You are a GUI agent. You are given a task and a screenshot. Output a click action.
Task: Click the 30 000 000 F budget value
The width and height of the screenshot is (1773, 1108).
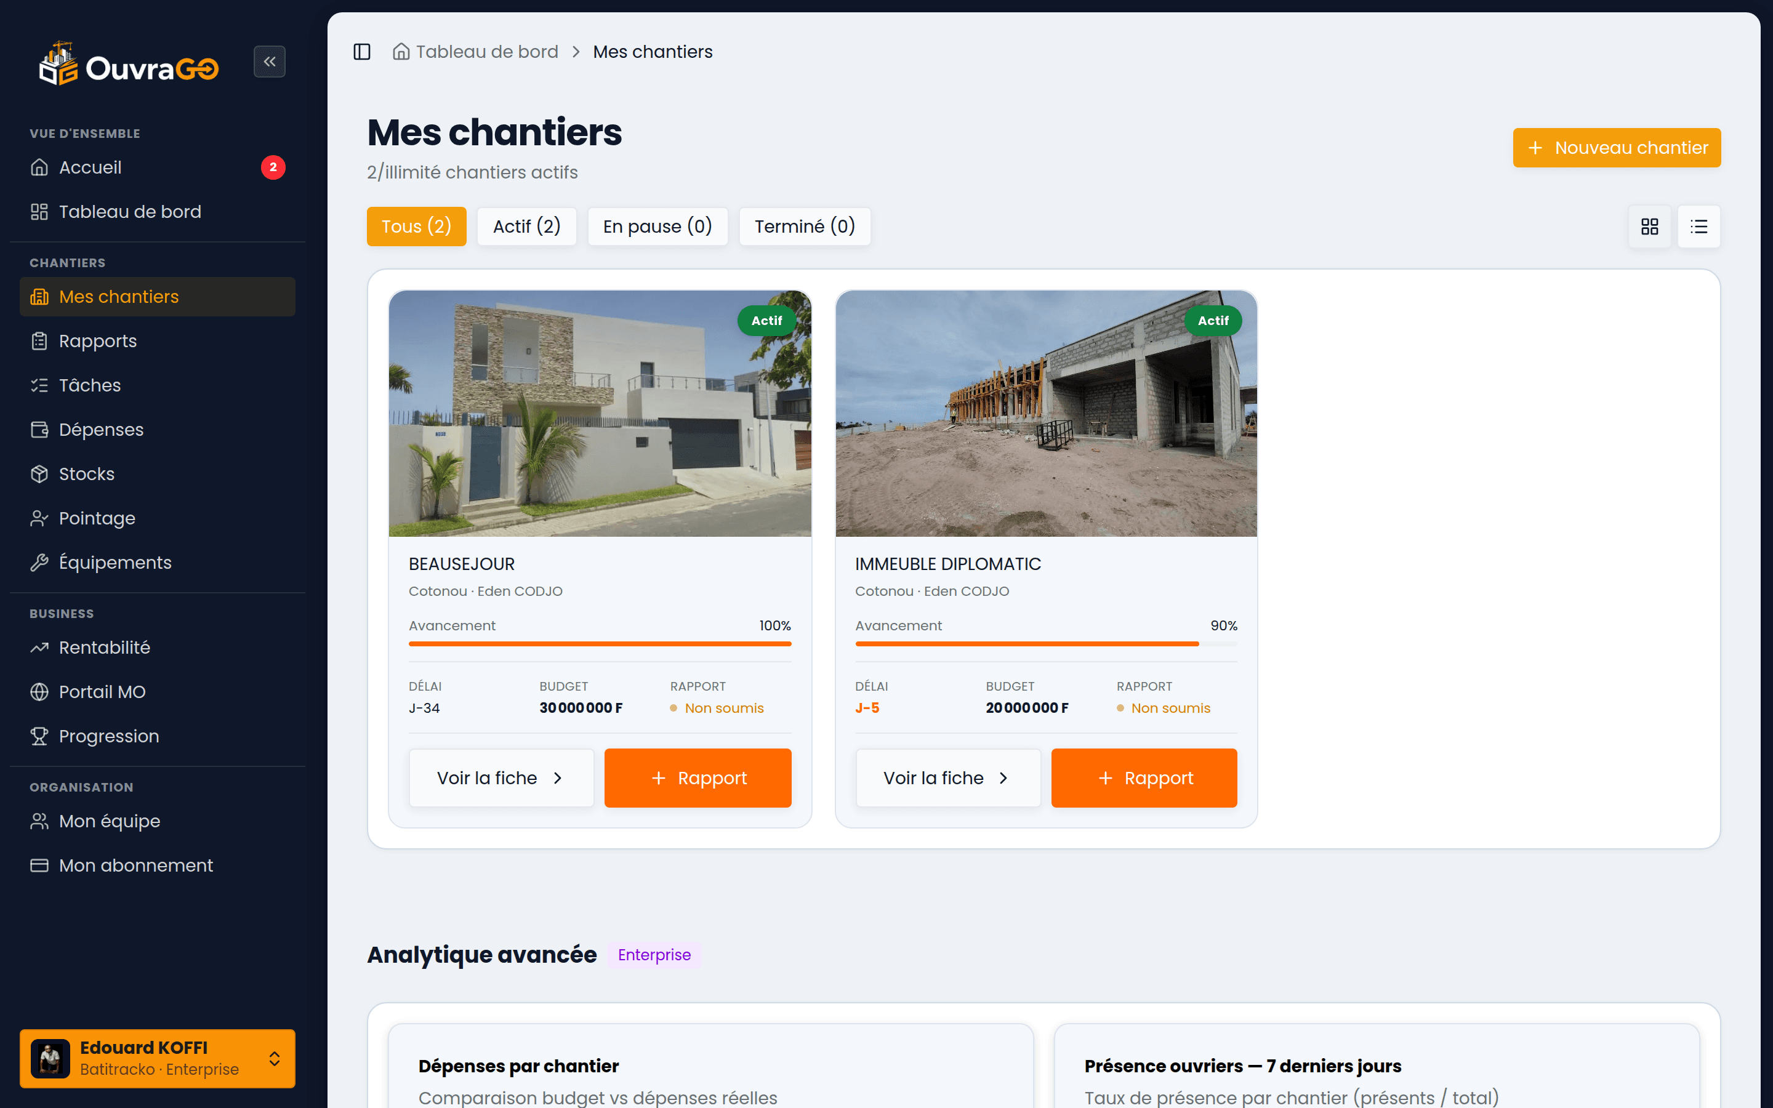(581, 709)
